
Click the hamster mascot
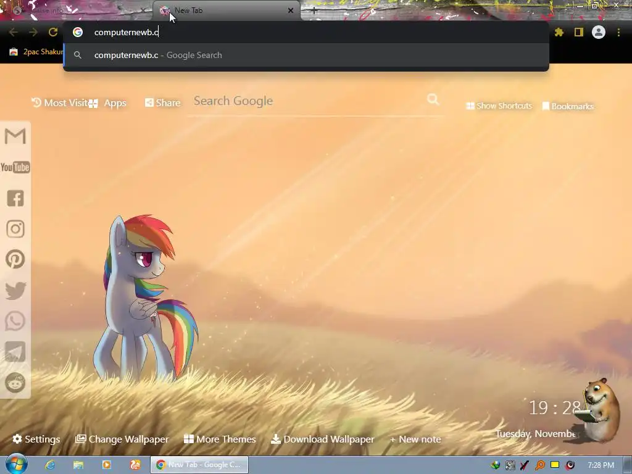coord(599,409)
